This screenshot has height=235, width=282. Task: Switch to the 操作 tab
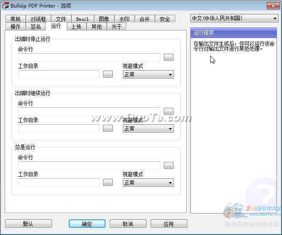16,27
